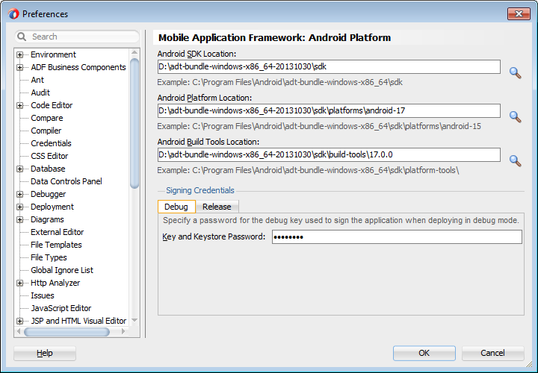
Task: Select Ant in the preferences tree
Action: coord(37,80)
